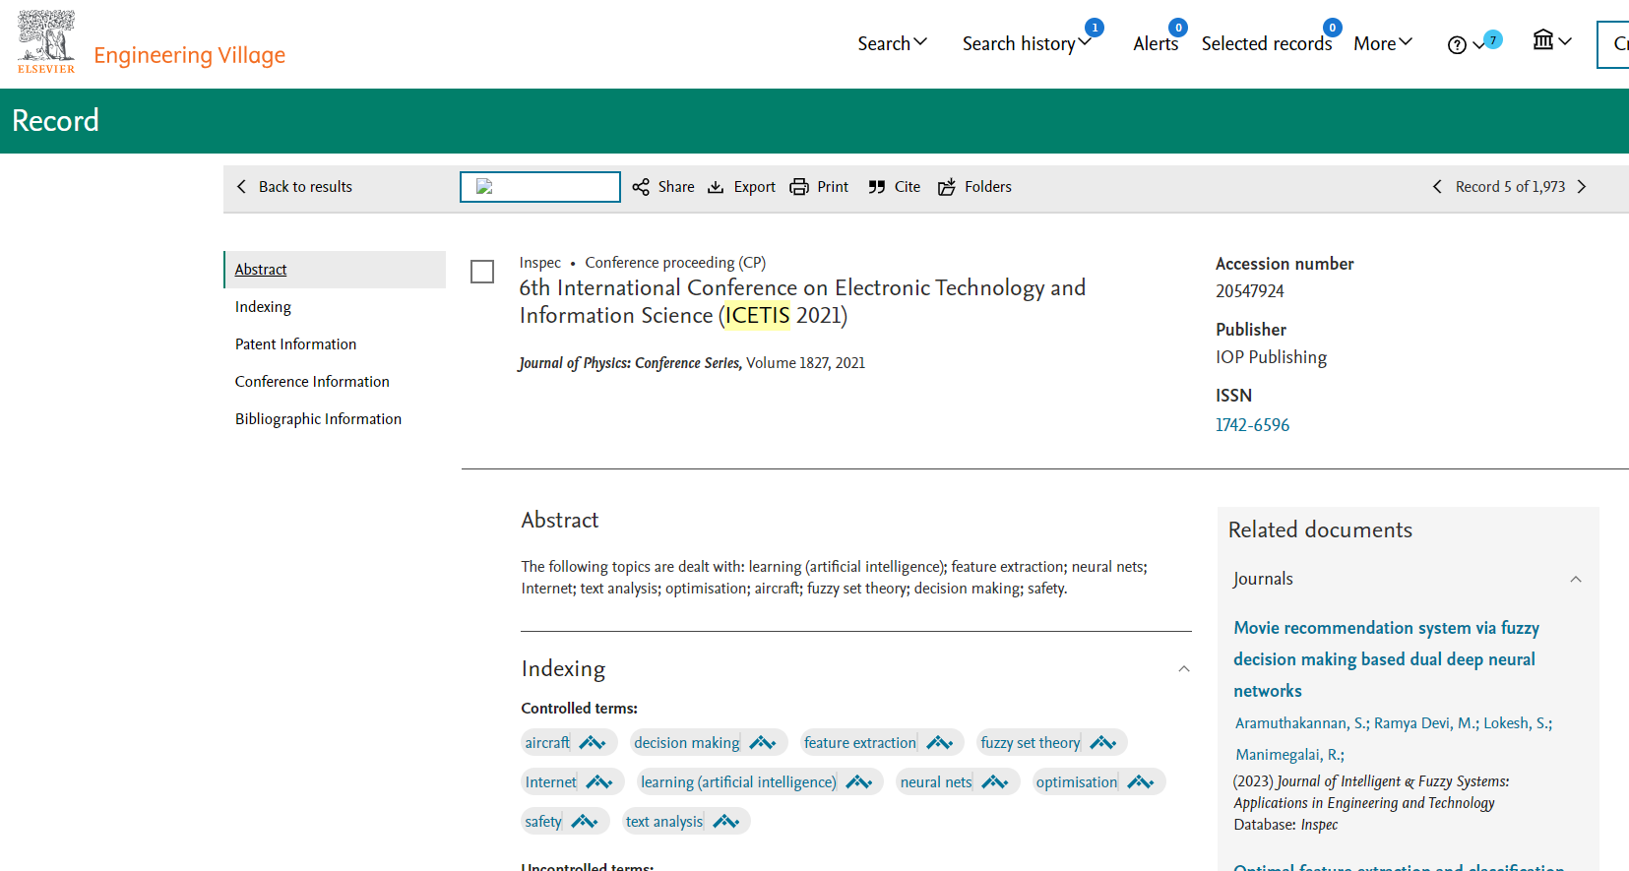Jump to Conference Information in sidebar
Viewport: 1629px width, 871px height.
click(x=312, y=382)
